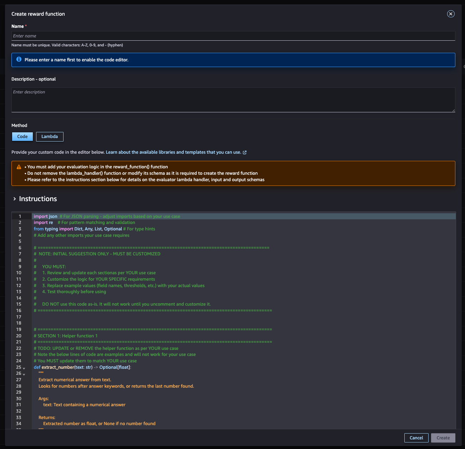The height and width of the screenshot is (449, 465).
Task: Focus the Name input field
Action: click(233, 36)
